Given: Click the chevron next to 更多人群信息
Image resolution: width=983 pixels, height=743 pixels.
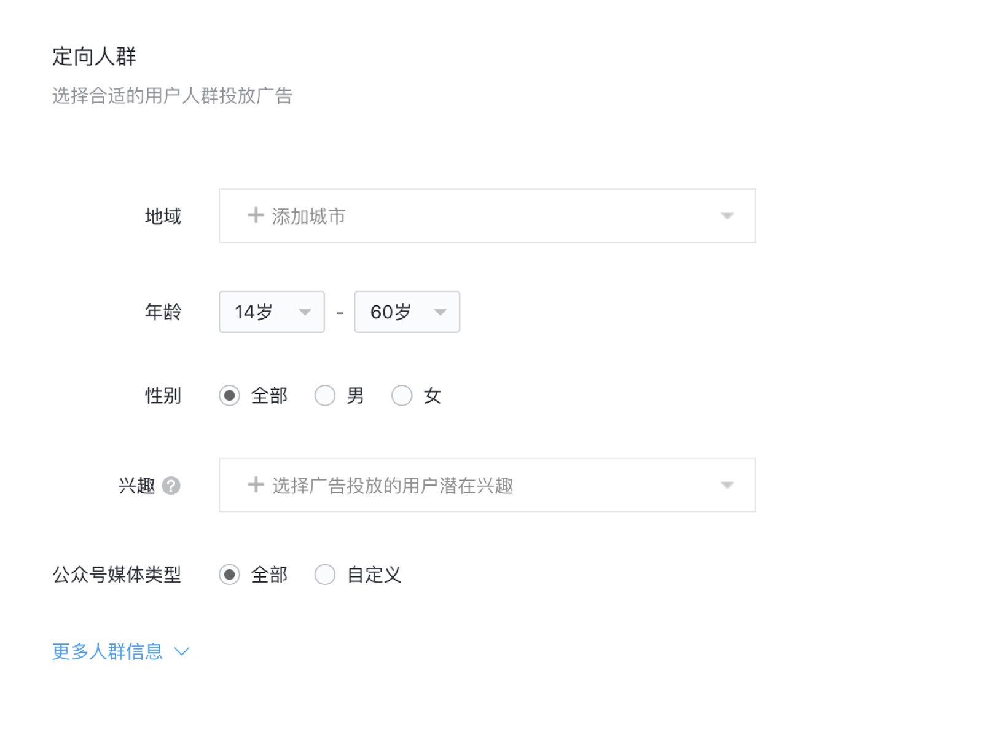Looking at the screenshot, I should pyautogui.click(x=182, y=651).
